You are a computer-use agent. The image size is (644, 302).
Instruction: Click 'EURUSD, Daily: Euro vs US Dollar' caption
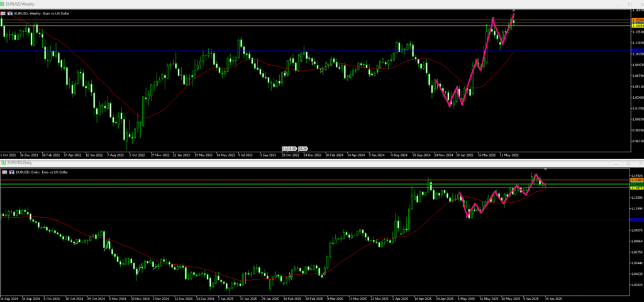(x=41, y=172)
